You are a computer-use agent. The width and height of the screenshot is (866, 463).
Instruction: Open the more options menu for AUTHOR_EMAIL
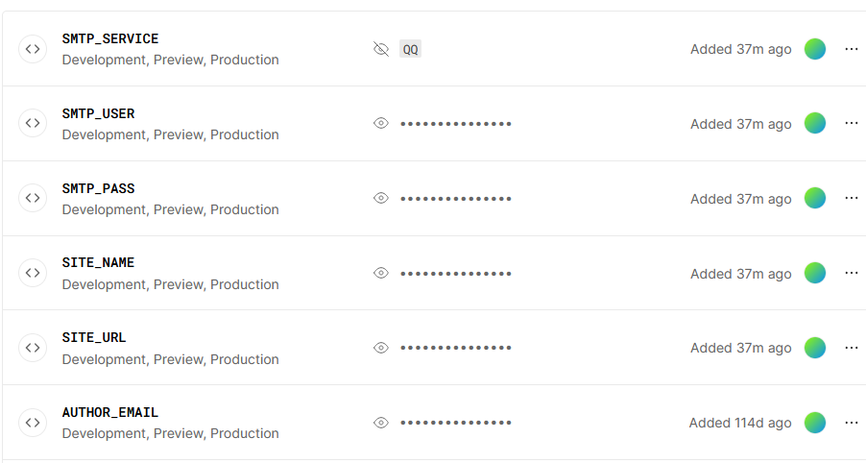(852, 422)
